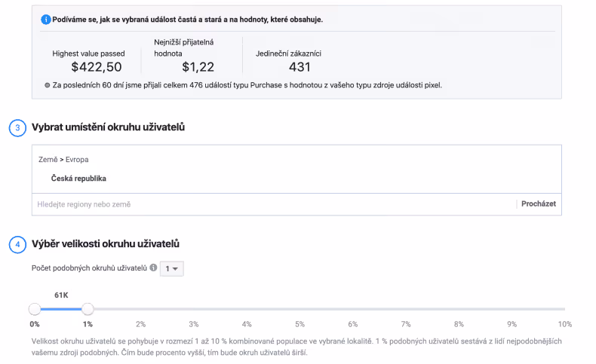Click the 10% mark on slider

(564, 308)
